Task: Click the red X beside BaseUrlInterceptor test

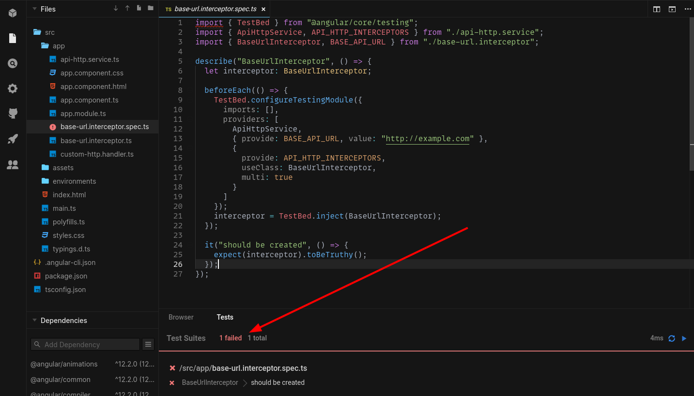Action: [172, 383]
